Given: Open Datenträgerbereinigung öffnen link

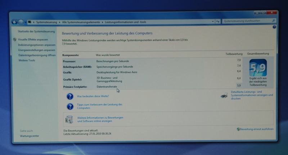Looking at the screenshot, I should coord(37,55).
